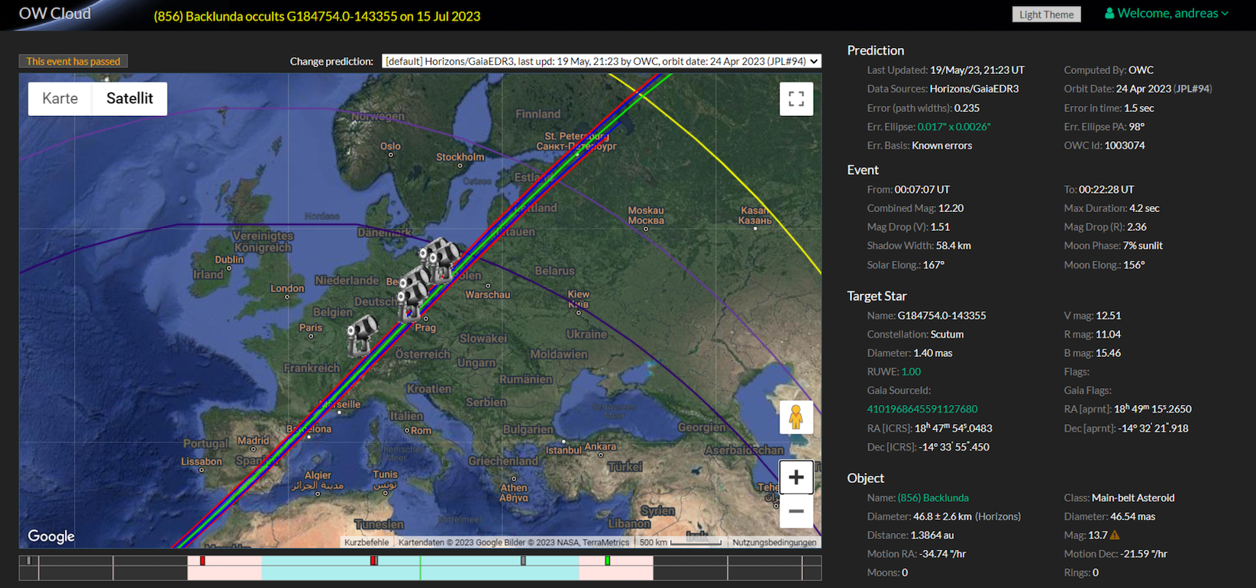Screen dimensions: 1256x588
Task: Click the warning triangle beside Mag 13.7
Action: point(1115,535)
